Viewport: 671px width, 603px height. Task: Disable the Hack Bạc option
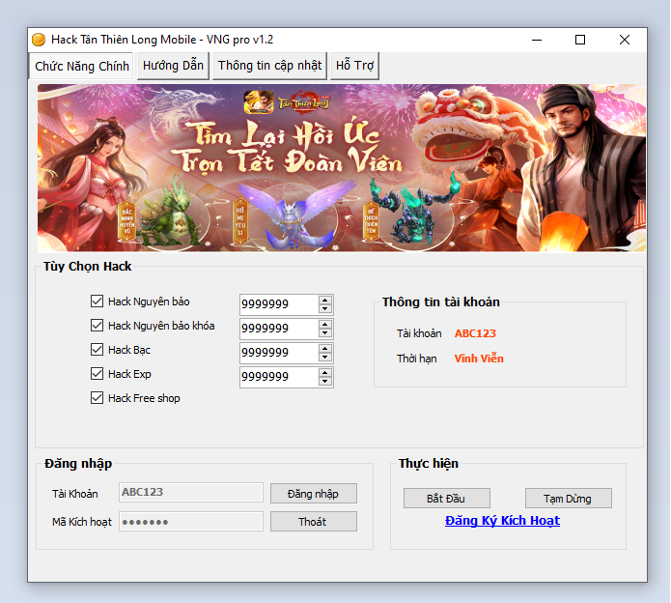tap(97, 350)
